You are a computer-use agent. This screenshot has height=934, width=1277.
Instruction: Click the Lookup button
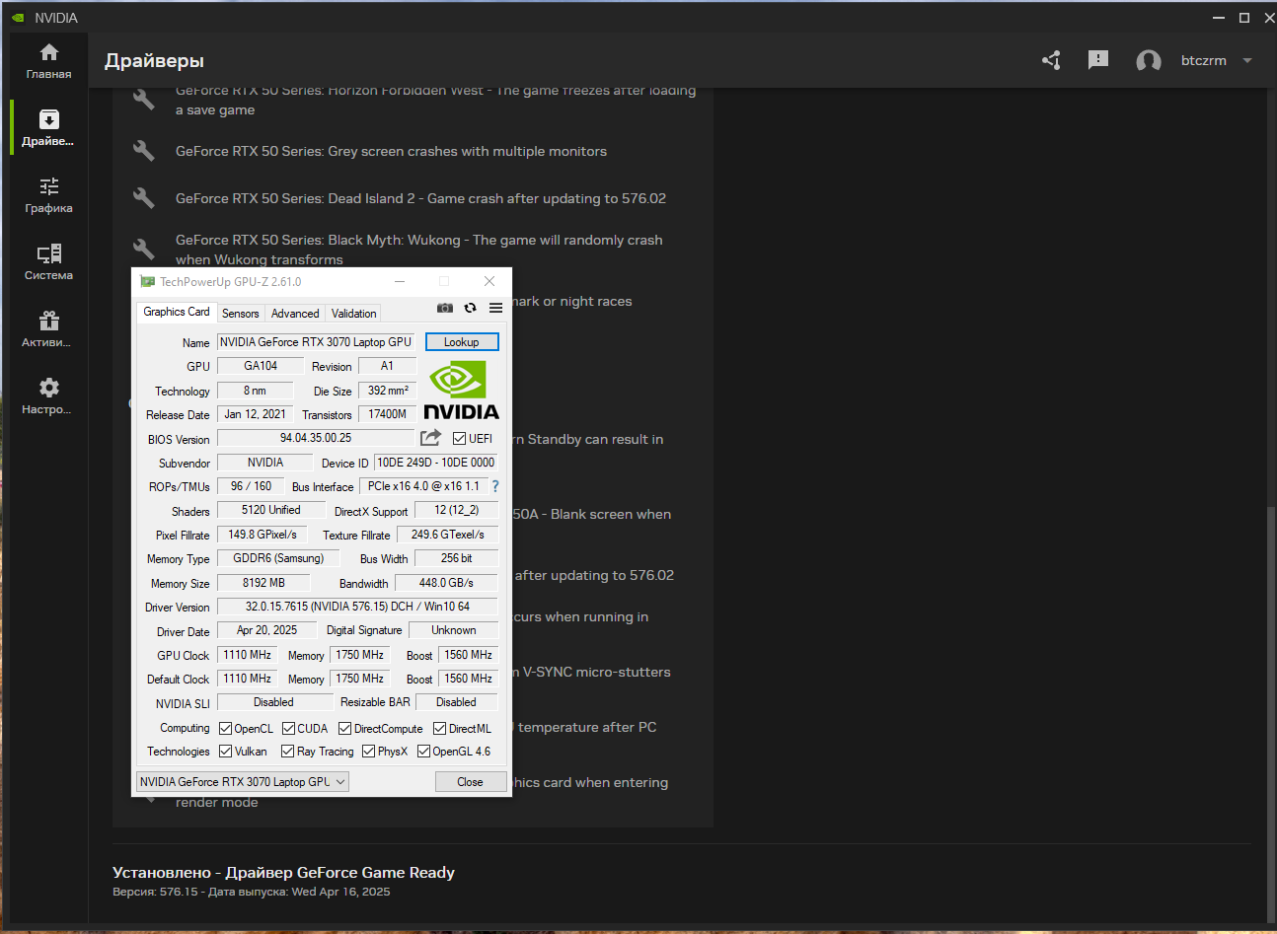tap(462, 342)
